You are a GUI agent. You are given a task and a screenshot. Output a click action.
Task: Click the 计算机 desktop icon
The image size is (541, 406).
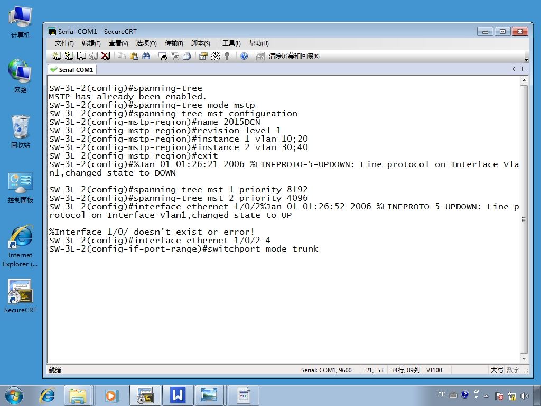pos(21,22)
